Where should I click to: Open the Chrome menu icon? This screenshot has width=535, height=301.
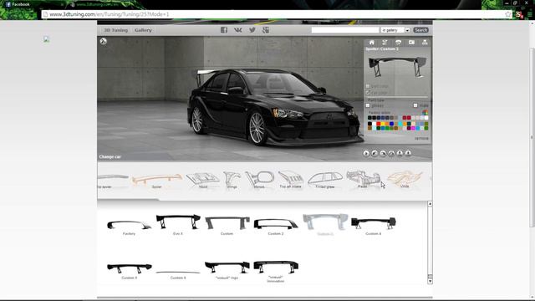click(x=530, y=14)
